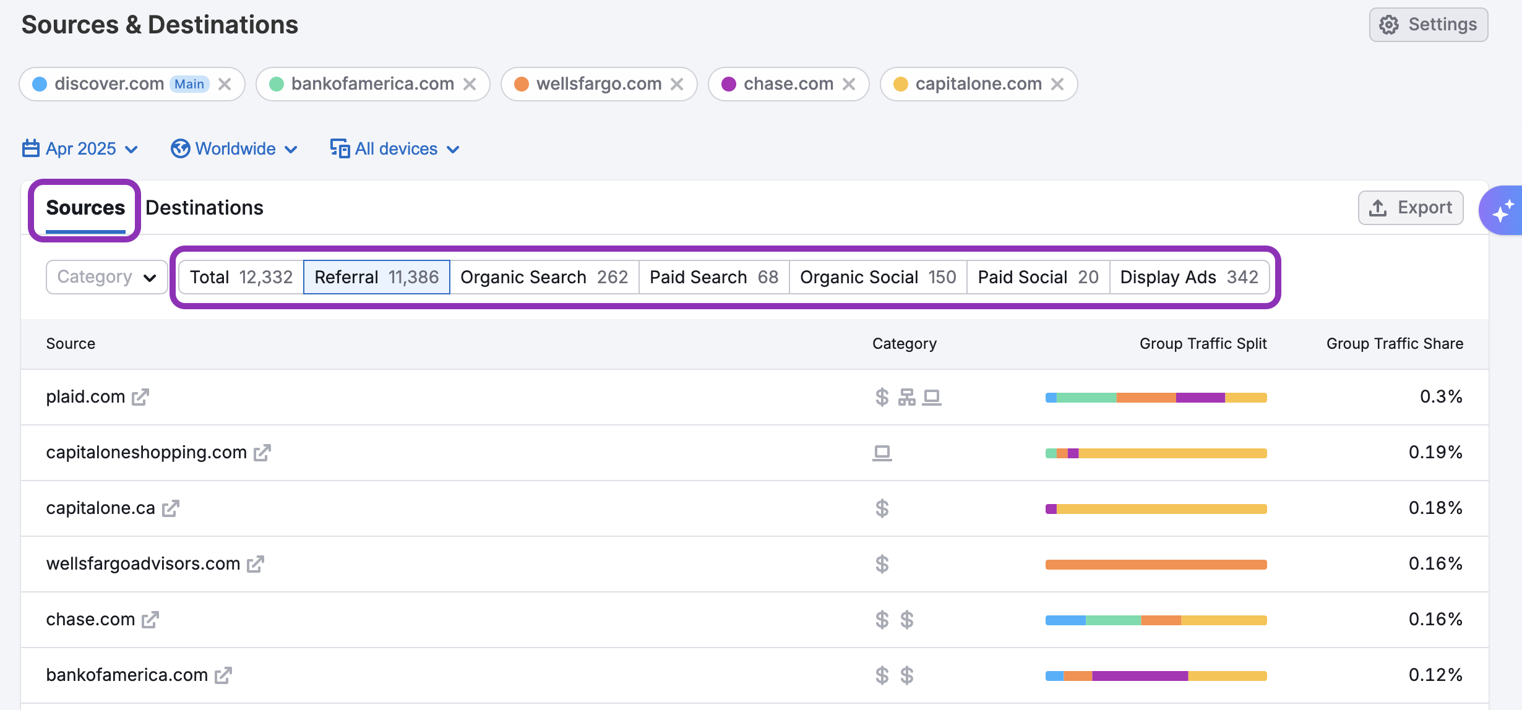Select the Organic Search traffic filter
Image resolution: width=1522 pixels, height=710 pixels.
[x=544, y=277]
